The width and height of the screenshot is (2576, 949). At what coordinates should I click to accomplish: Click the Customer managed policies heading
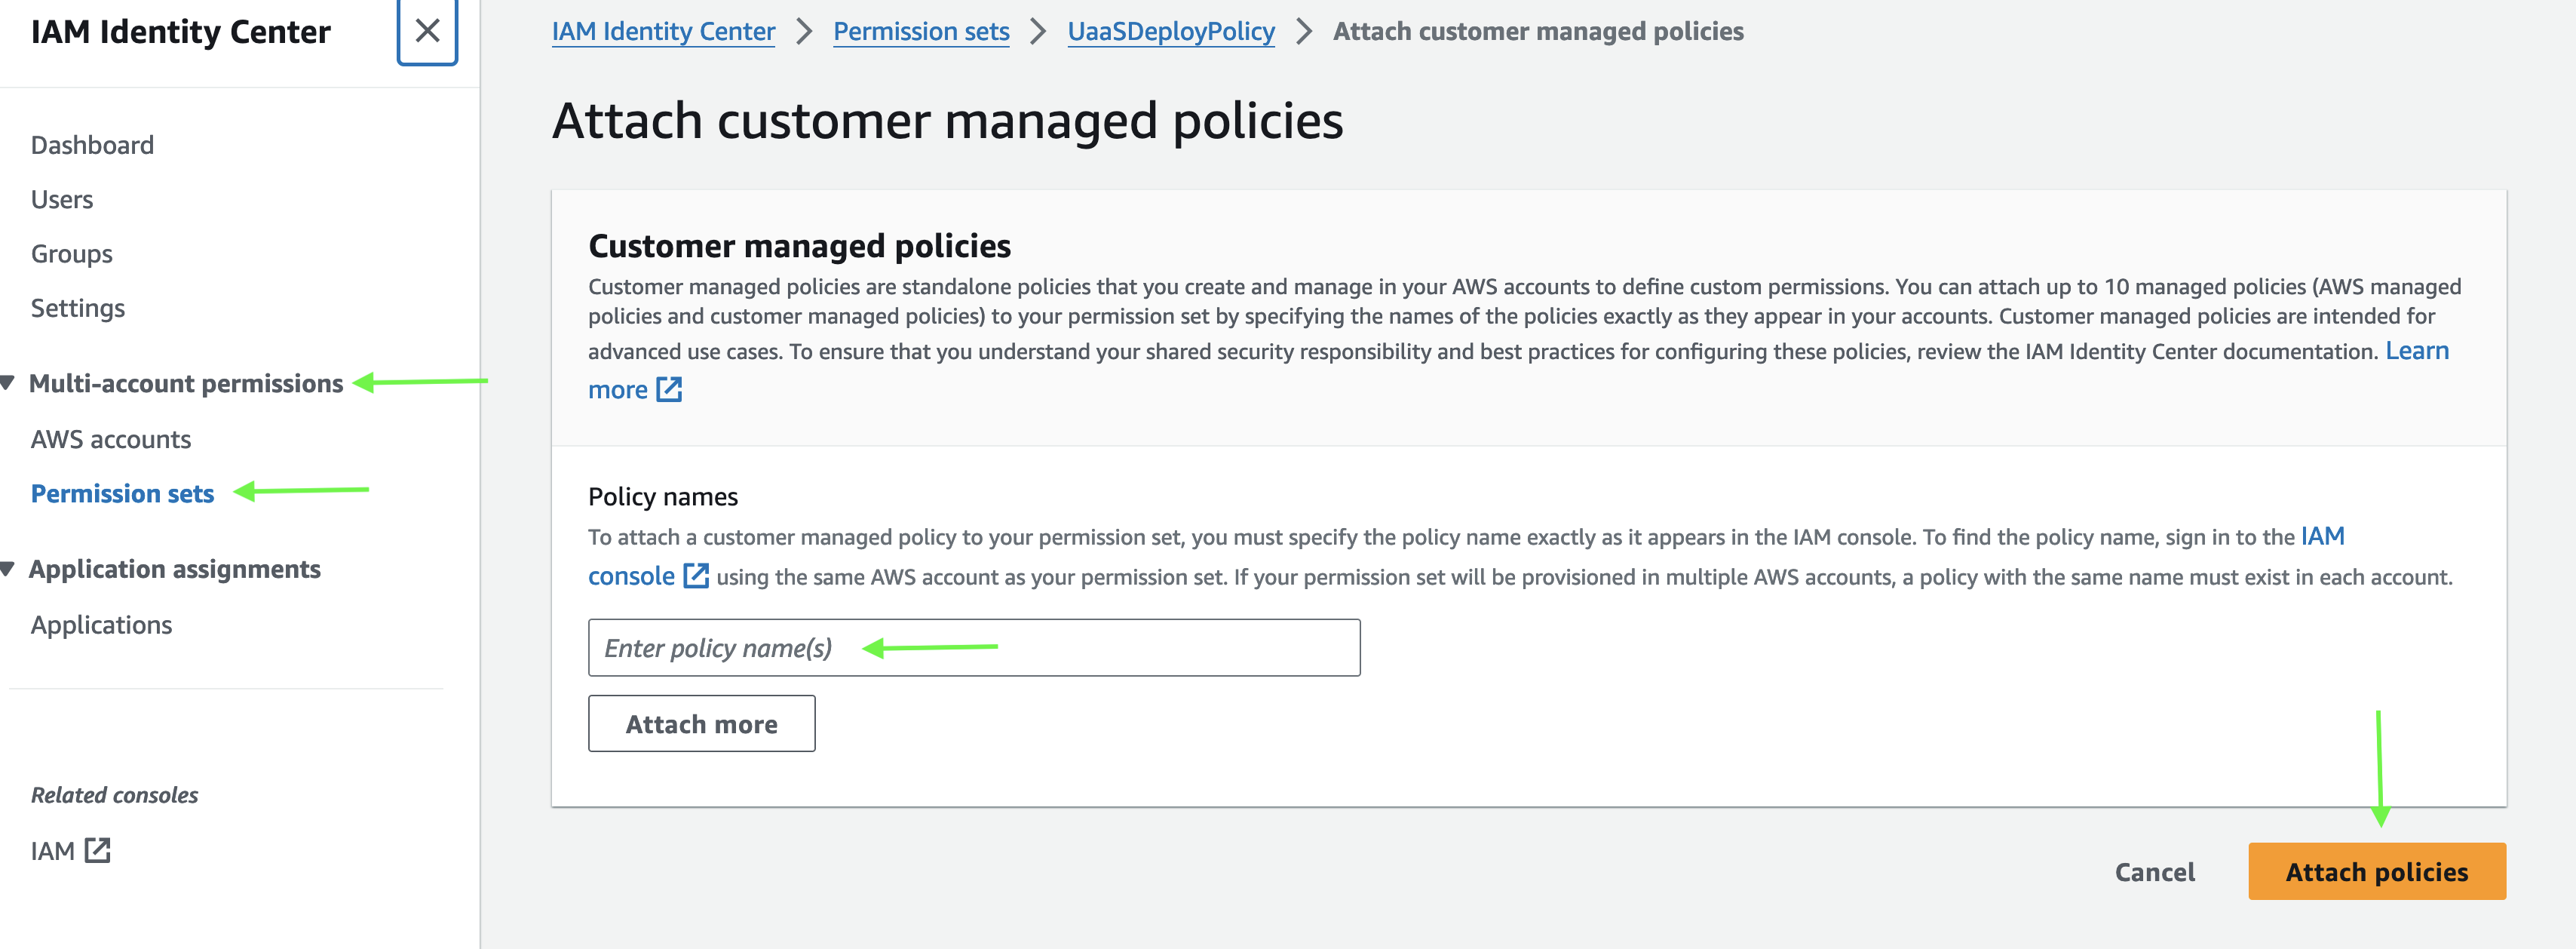(799, 246)
